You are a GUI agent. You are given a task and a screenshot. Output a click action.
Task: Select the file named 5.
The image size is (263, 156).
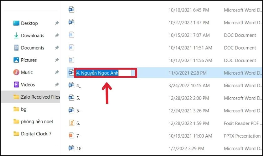coord(78,98)
